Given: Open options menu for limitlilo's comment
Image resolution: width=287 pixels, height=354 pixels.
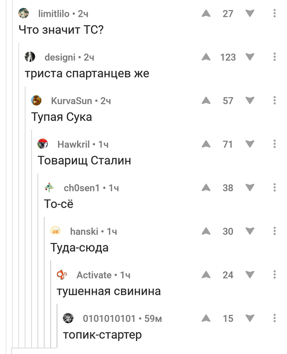Looking at the screenshot, I should coord(275,14).
